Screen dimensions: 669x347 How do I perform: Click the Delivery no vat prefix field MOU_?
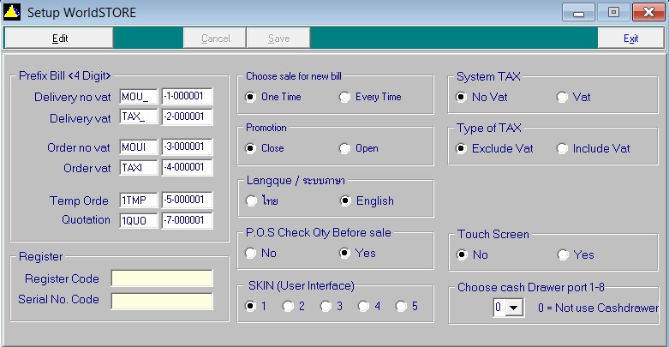pyautogui.click(x=139, y=97)
